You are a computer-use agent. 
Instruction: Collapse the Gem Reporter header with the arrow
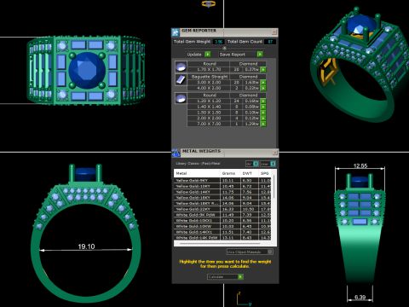point(224,48)
